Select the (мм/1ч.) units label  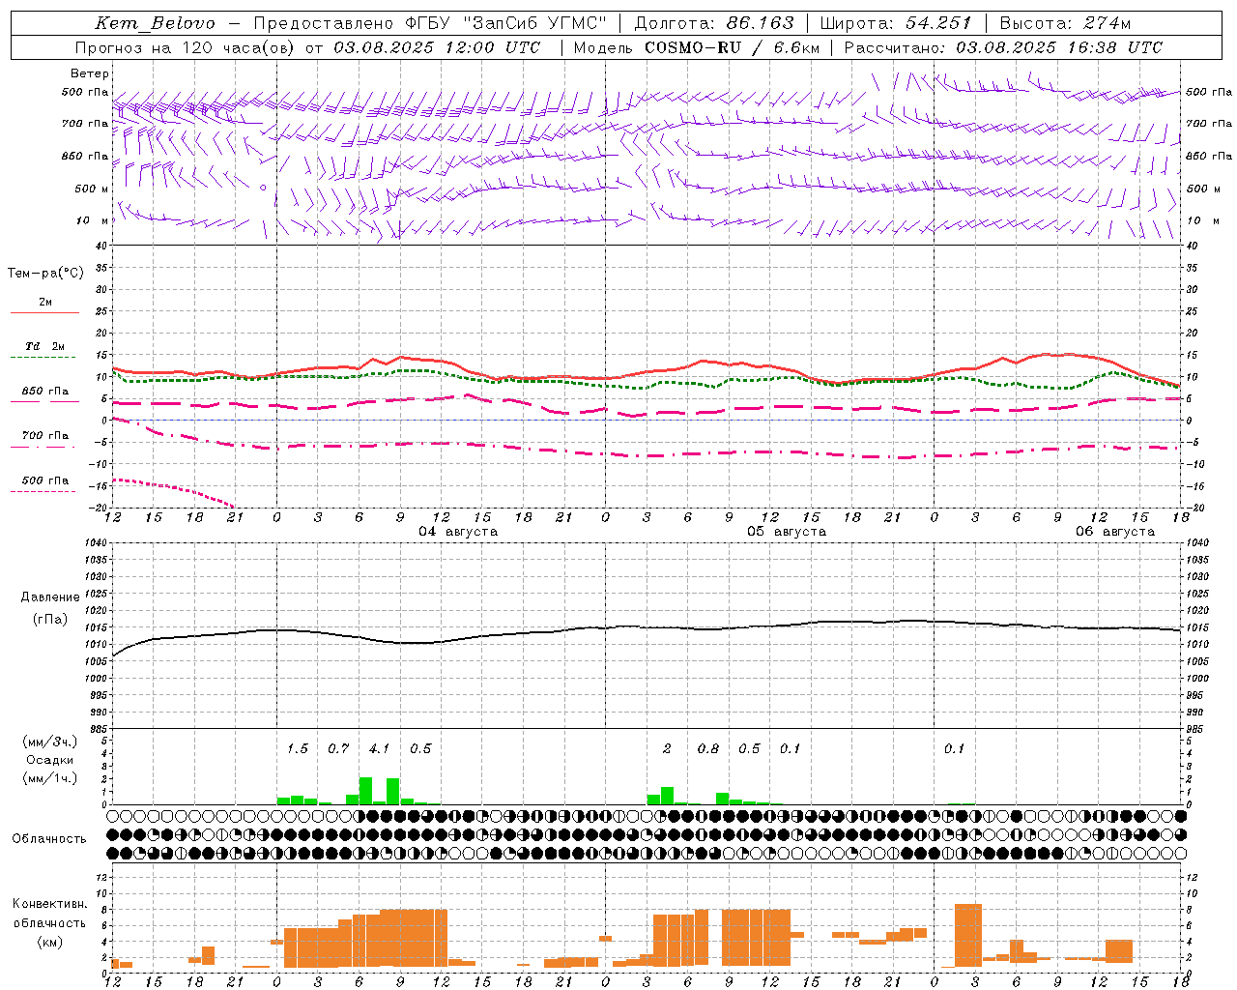49,778
